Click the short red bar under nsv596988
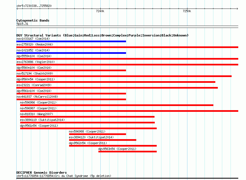The width and height of the screenshot is (246, 180). [x=97, y=134]
